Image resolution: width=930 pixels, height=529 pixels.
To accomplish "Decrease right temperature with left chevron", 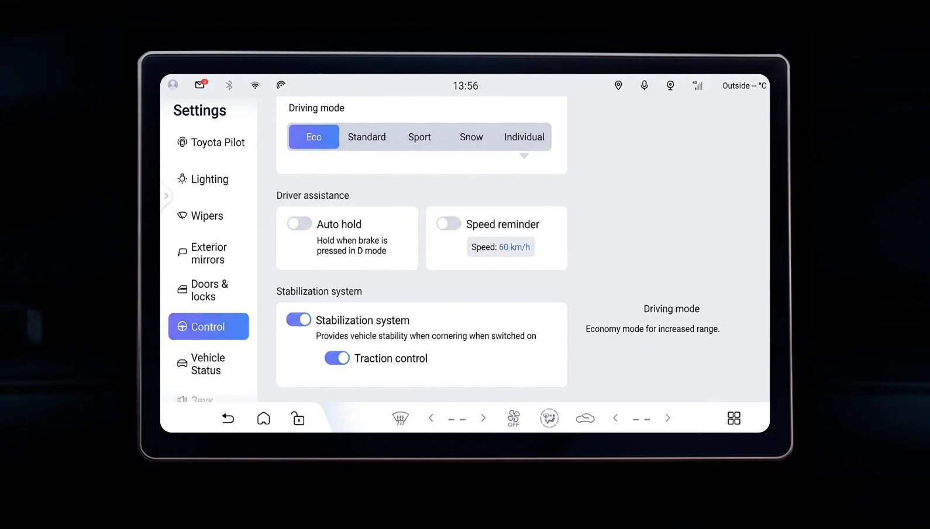I will (x=615, y=418).
